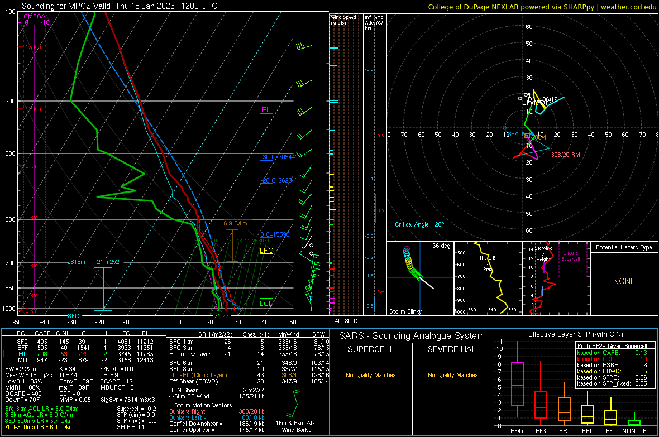This screenshot has width=659, height=437.
Task: Click the 0 C=15590' freezing level label
Action: click(x=275, y=235)
